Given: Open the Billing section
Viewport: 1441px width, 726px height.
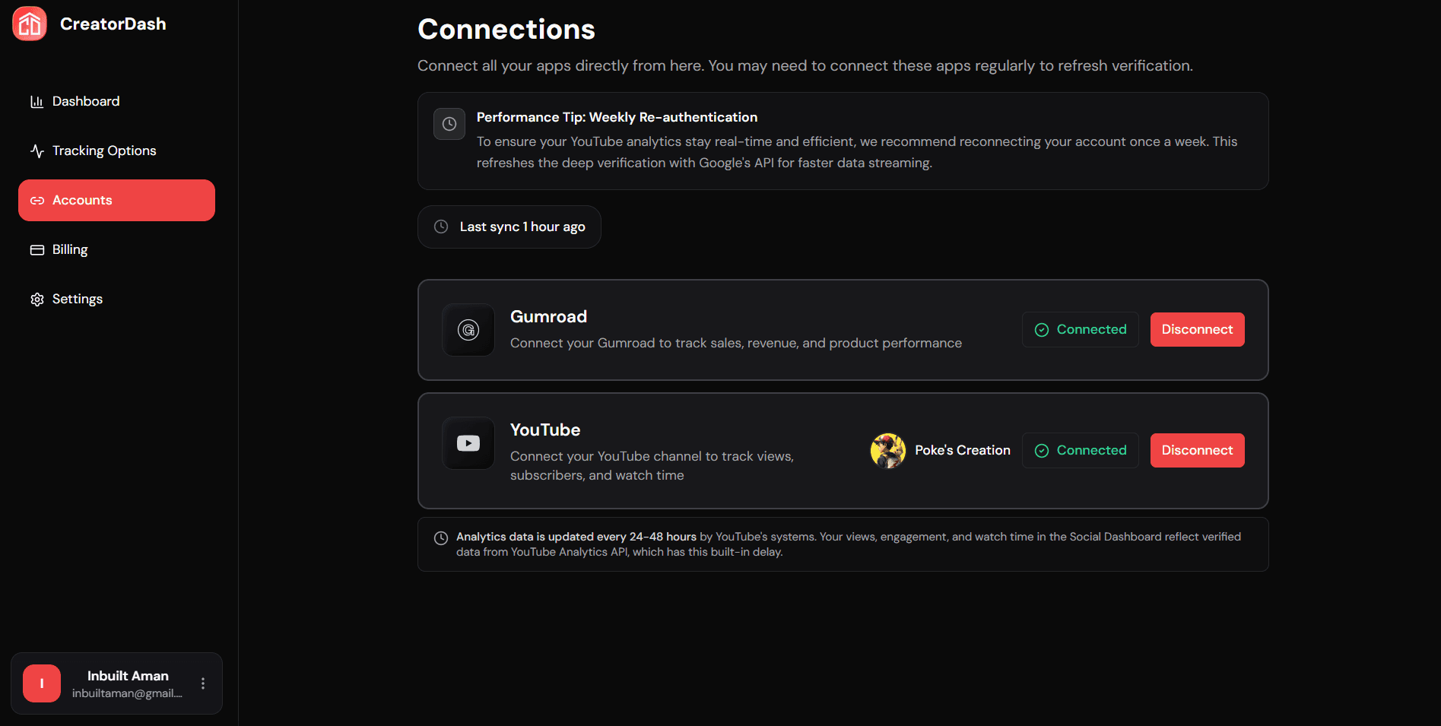Looking at the screenshot, I should 116,250.
